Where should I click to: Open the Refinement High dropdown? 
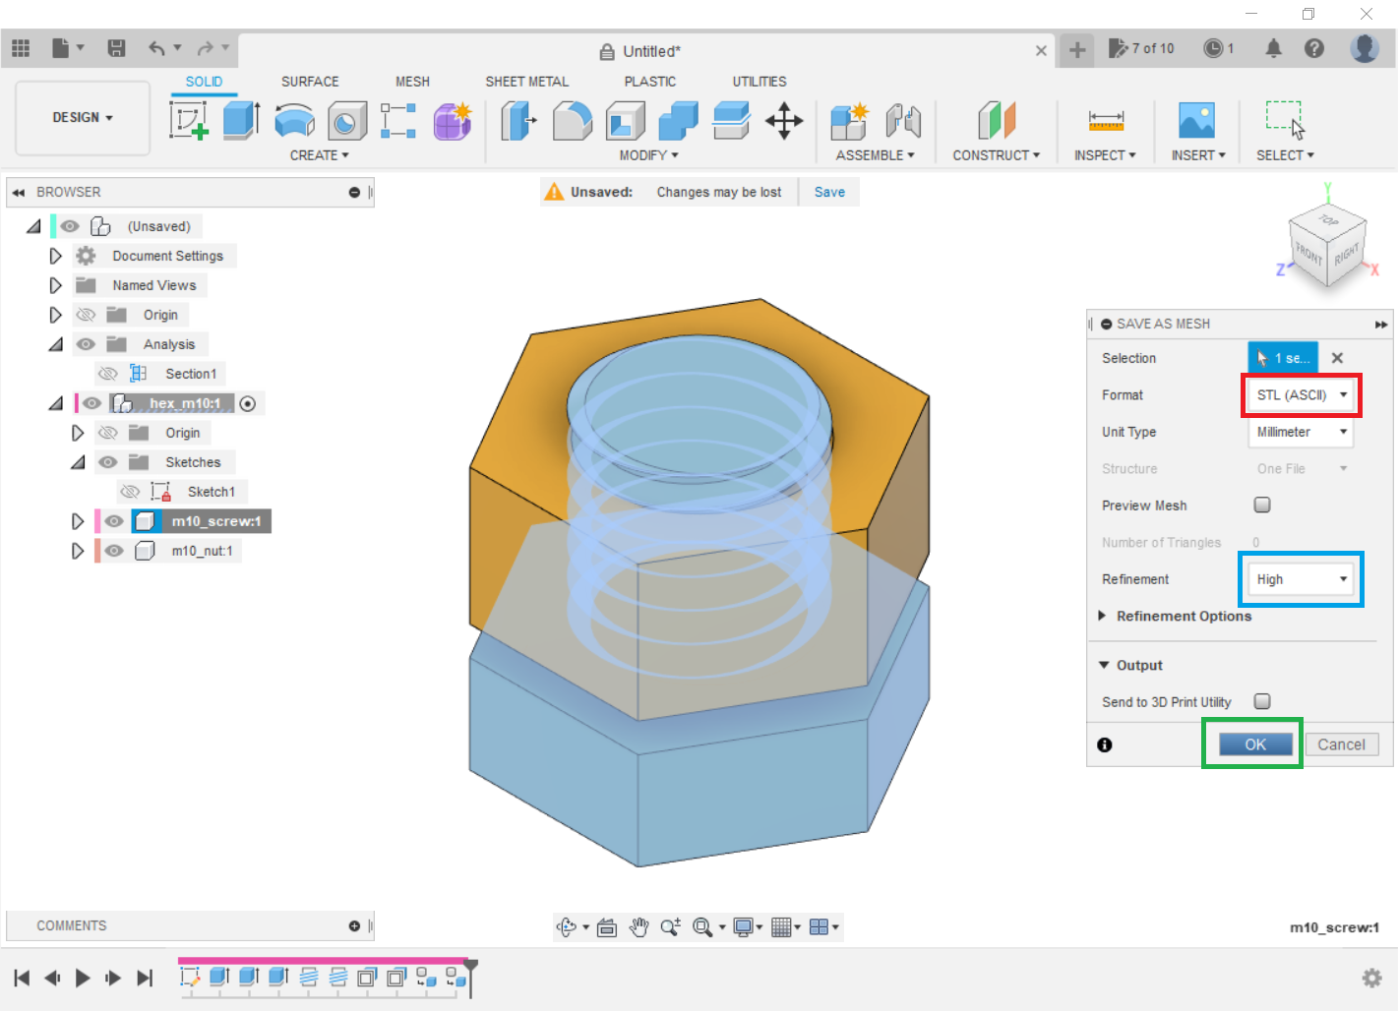coord(1301,579)
